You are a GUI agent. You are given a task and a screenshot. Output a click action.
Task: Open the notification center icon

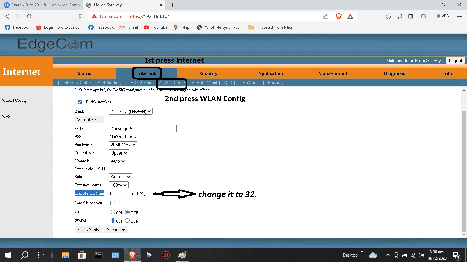456,255
